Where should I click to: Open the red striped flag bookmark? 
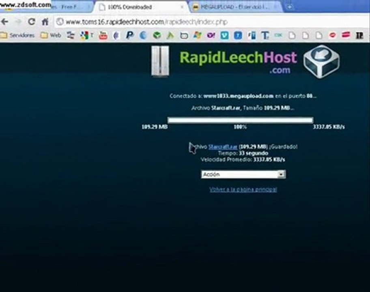(346, 35)
